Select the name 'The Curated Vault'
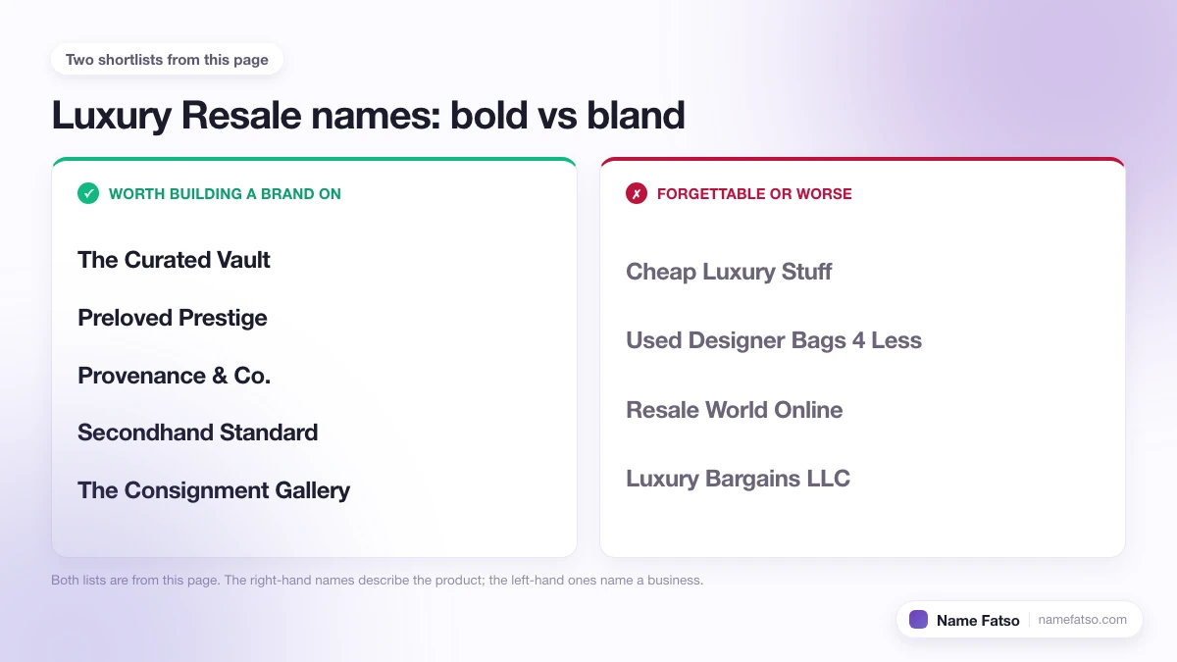Screen dimensions: 1177x662 [x=174, y=260]
